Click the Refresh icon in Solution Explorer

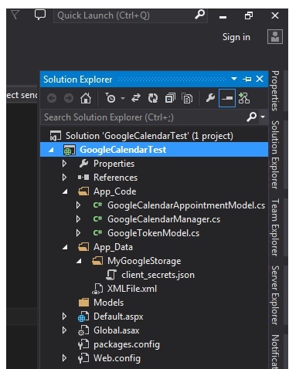click(153, 98)
